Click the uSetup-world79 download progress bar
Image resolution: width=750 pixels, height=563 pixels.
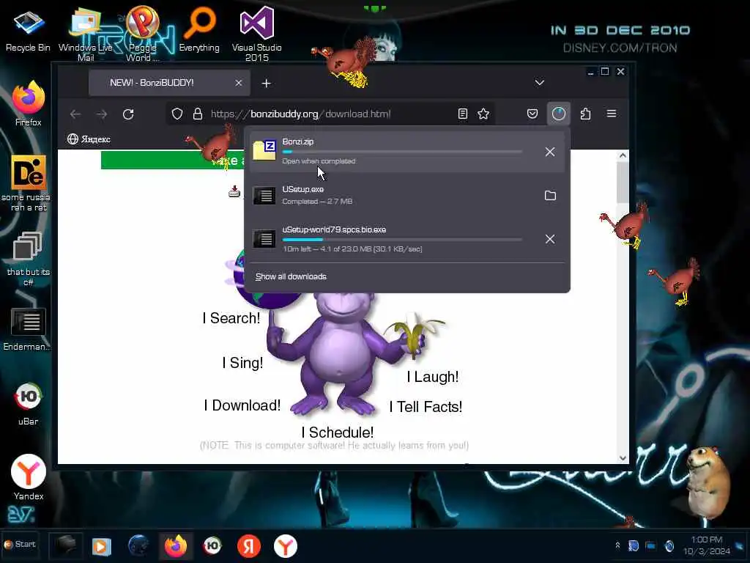coord(402,240)
